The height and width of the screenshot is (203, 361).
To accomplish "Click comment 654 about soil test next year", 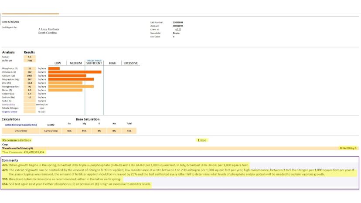I will click(77, 184).
